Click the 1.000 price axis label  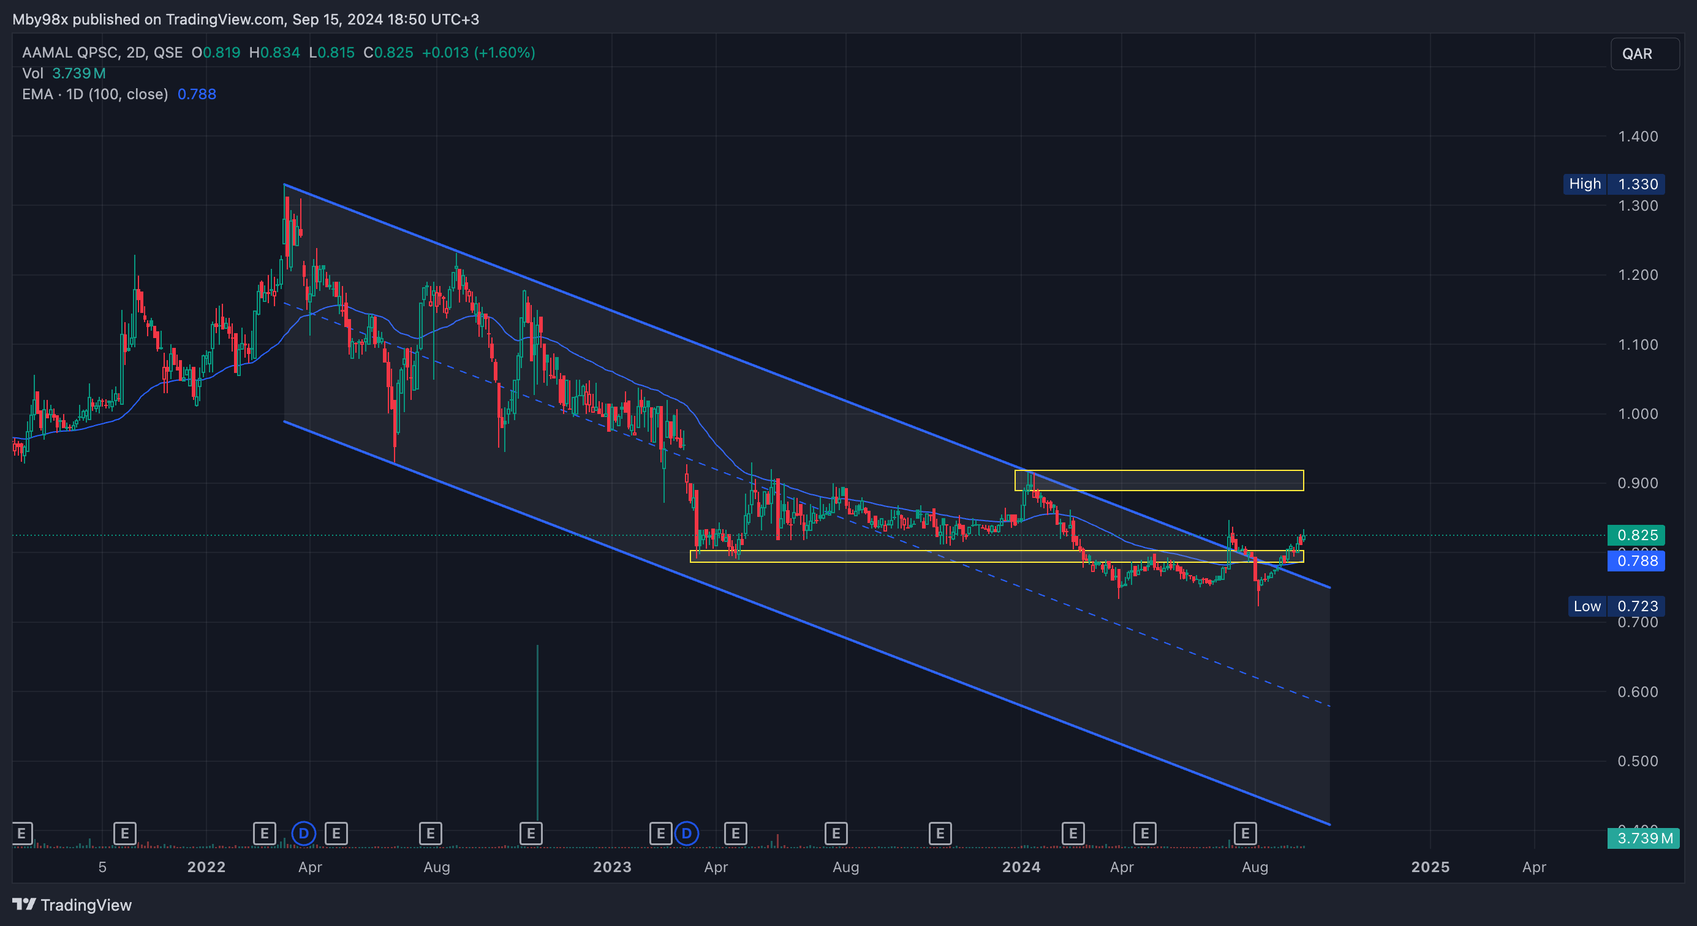pos(1638,413)
